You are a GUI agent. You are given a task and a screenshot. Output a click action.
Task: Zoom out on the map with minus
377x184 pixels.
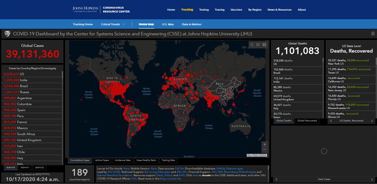(x=265, y=150)
